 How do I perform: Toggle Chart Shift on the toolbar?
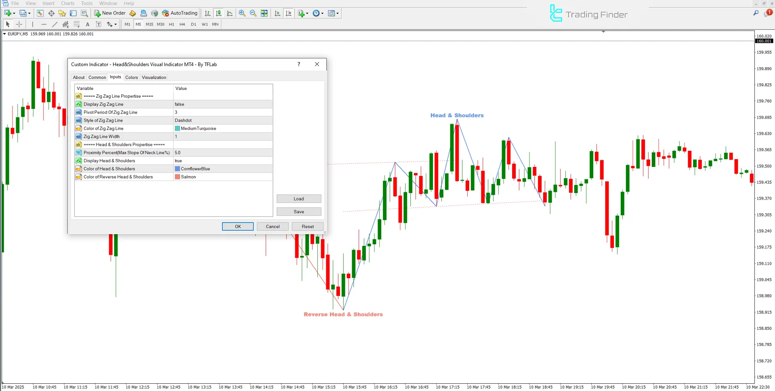click(289, 13)
